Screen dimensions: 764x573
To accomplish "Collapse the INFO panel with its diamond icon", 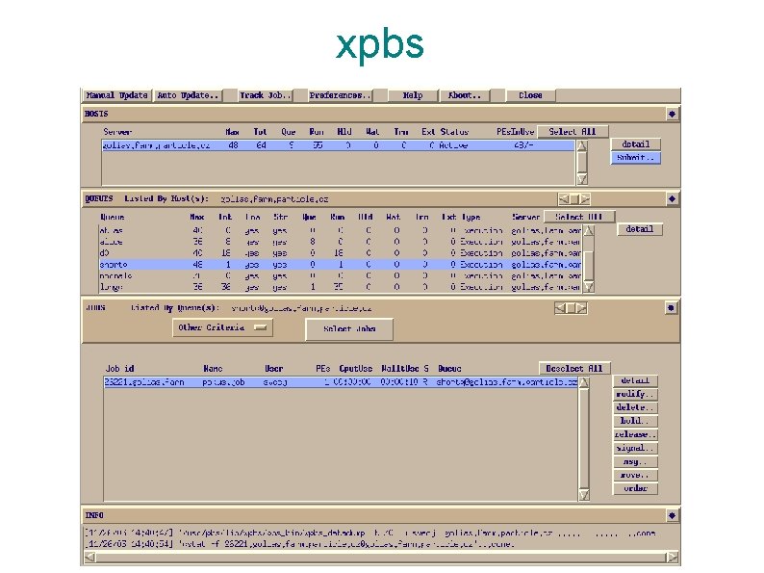I will [672, 515].
